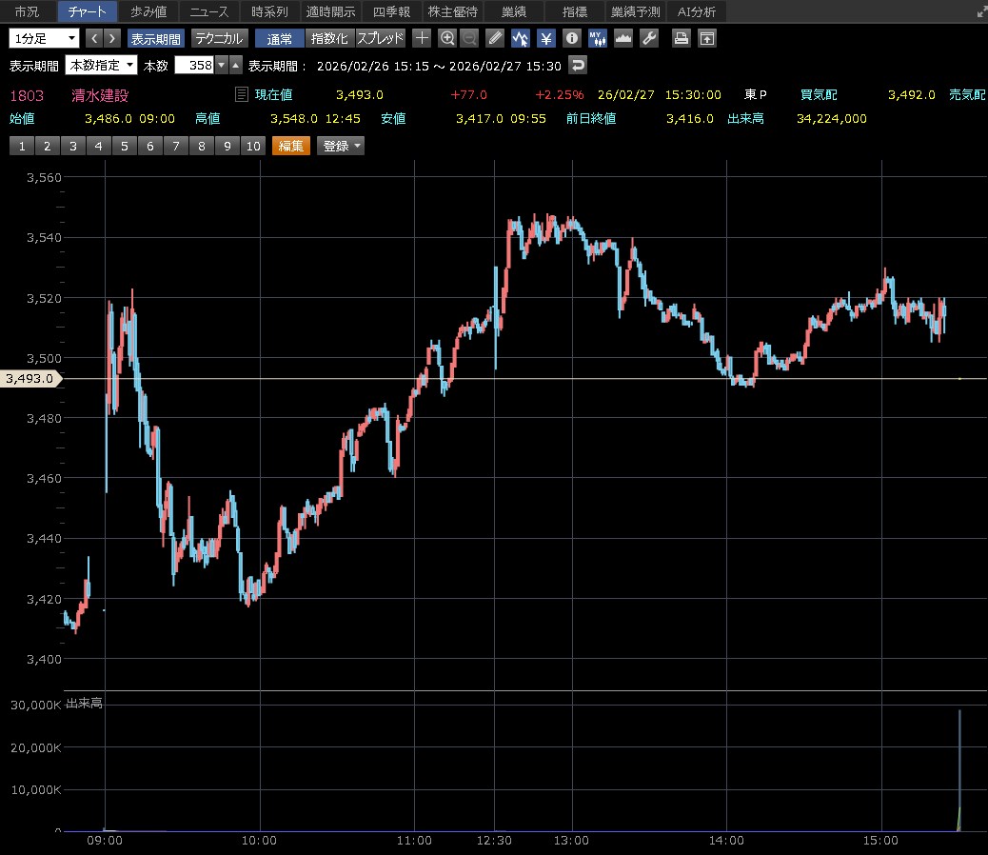Viewport: 988px width, 855px height.
Task: Click the yen price display icon
Action: [x=545, y=38]
